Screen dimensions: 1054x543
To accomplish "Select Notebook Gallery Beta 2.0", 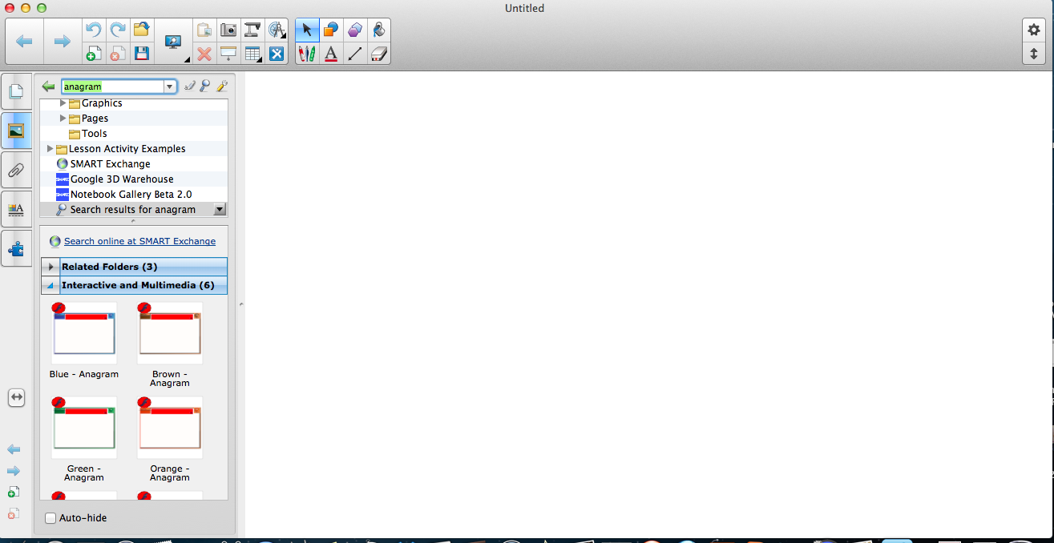I will point(124,195).
